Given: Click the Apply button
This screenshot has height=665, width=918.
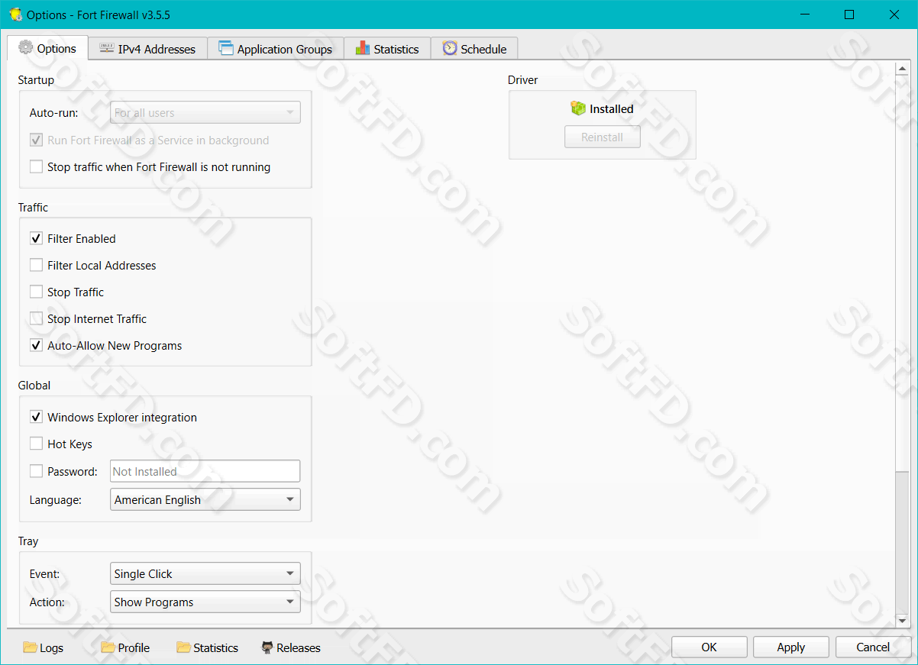Looking at the screenshot, I should point(790,647).
